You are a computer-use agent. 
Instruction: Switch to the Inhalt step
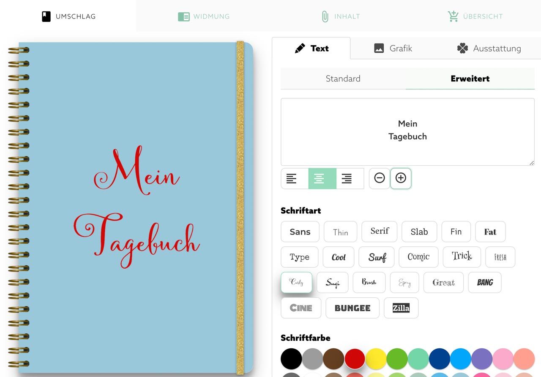tap(340, 16)
